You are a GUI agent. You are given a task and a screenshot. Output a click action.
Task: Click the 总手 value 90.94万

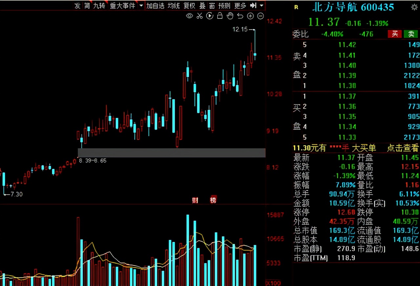341,194
